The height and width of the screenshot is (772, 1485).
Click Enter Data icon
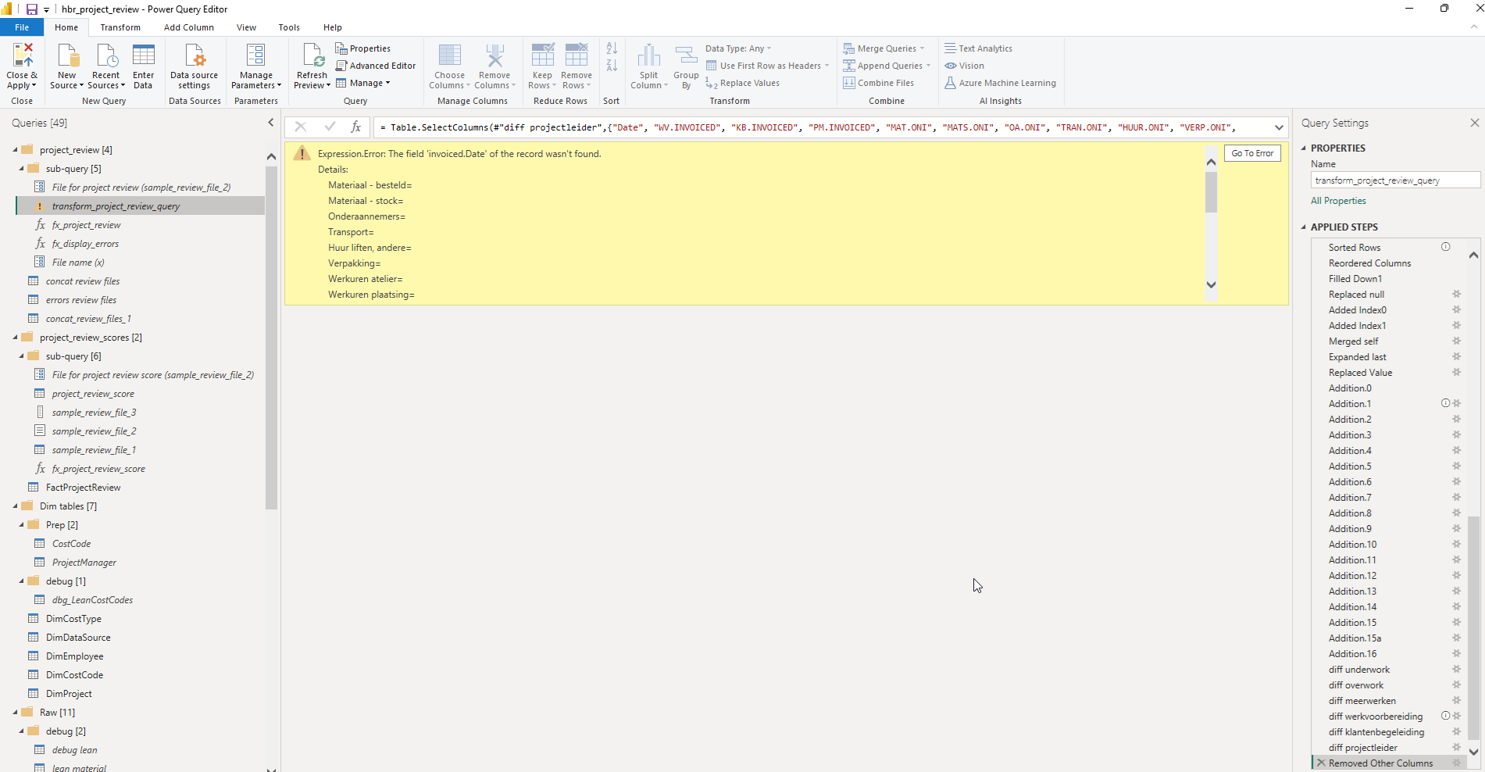143,55
